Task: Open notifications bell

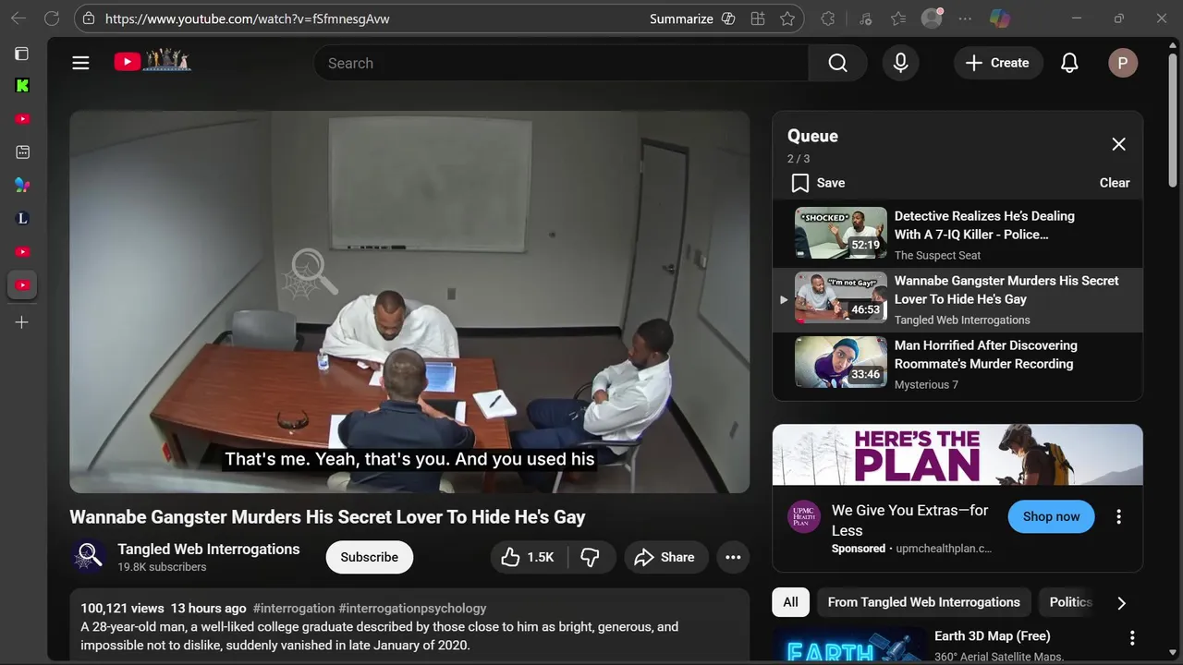Action: (1069, 63)
